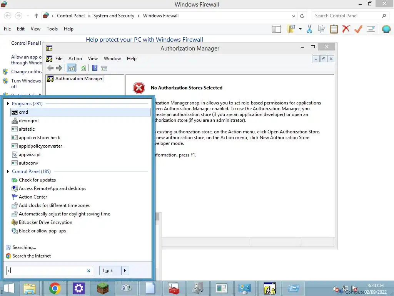The image size is (394, 296).
Task: Click the Copy icon in the Windows Firewall toolbar
Action: [321, 29]
